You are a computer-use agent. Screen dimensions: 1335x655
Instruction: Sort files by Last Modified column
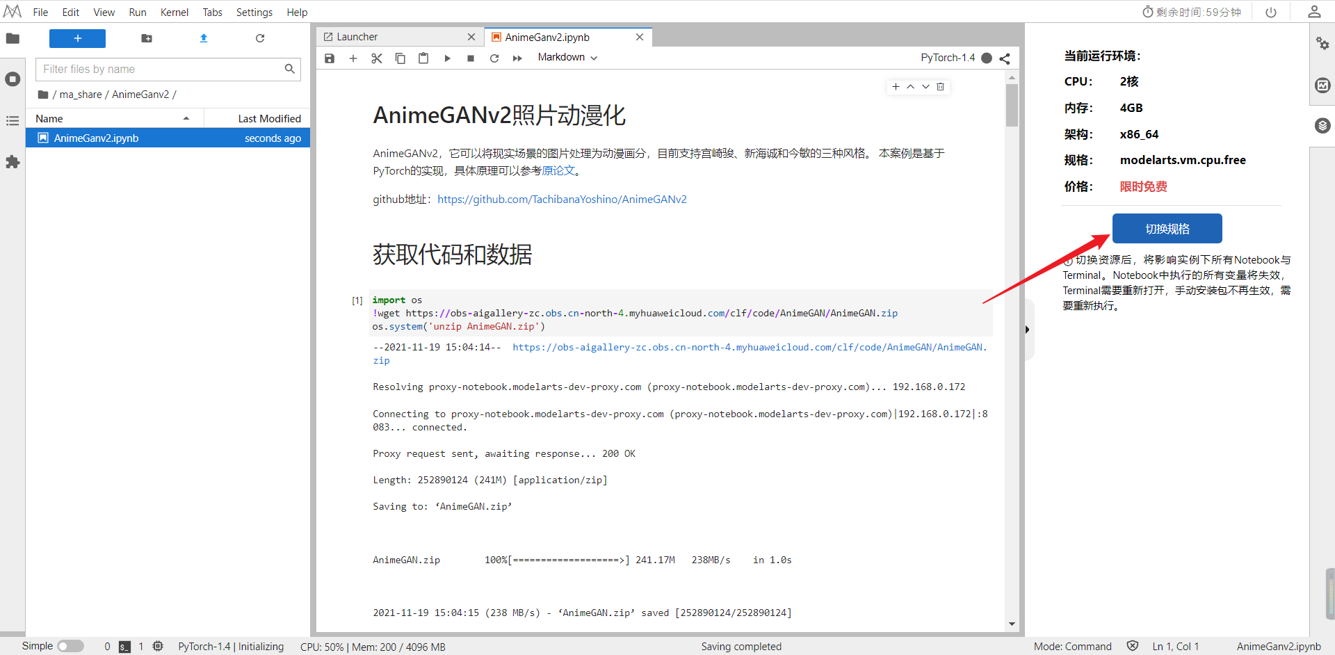pos(257,119)
